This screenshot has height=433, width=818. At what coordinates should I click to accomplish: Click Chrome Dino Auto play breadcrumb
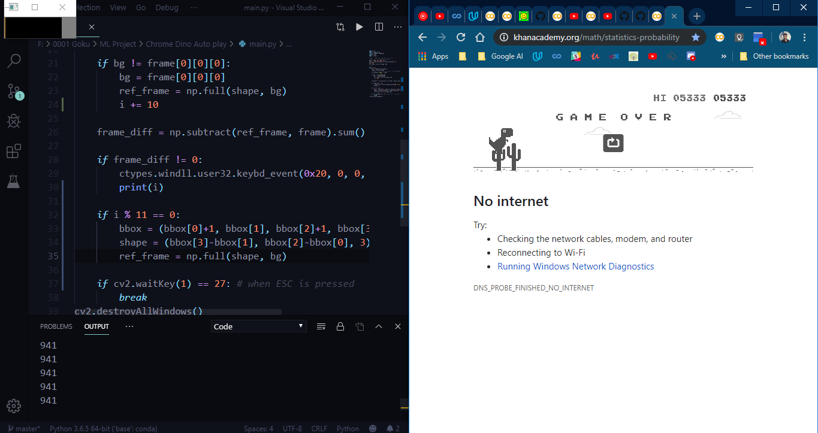click(186, 44)
